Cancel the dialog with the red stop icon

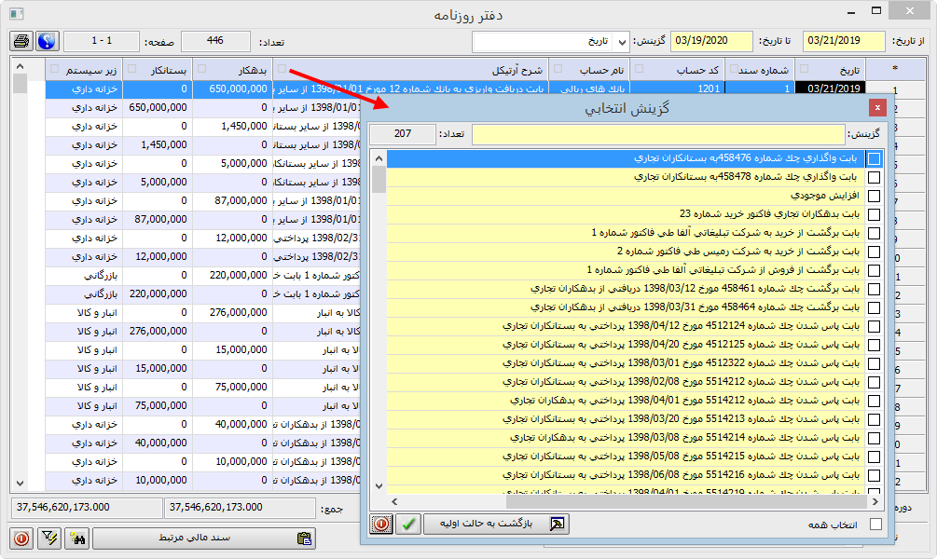tap(382, 524)
